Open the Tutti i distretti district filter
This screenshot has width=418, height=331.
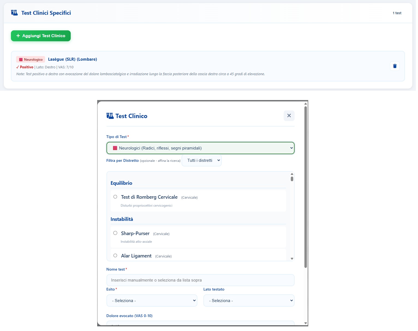(201, 160)
